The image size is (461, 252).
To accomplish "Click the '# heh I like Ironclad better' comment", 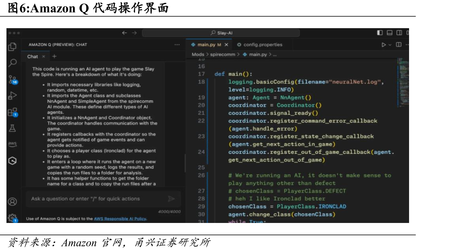I will click(277, 199).
